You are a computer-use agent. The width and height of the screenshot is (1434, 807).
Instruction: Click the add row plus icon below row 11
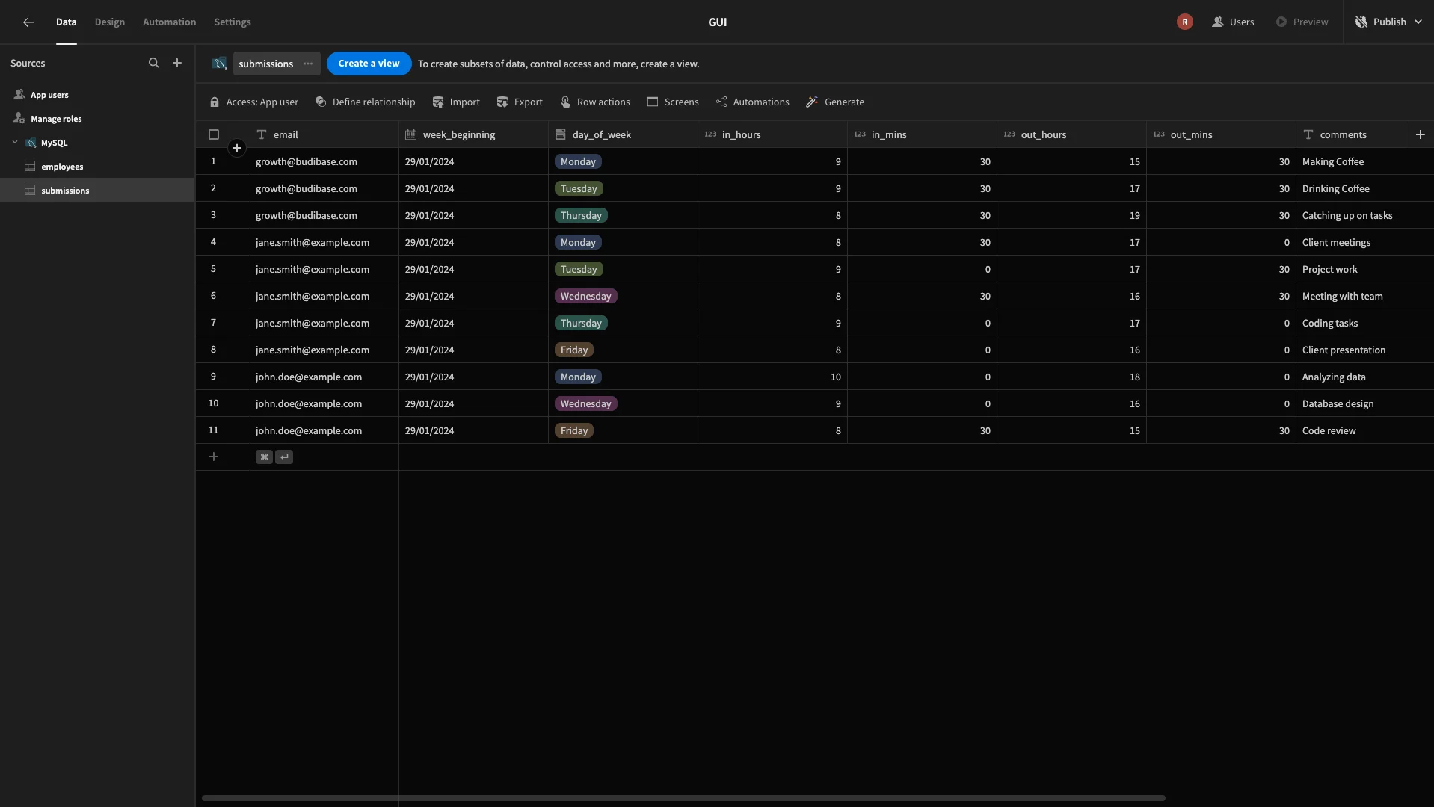click(214, 457)
